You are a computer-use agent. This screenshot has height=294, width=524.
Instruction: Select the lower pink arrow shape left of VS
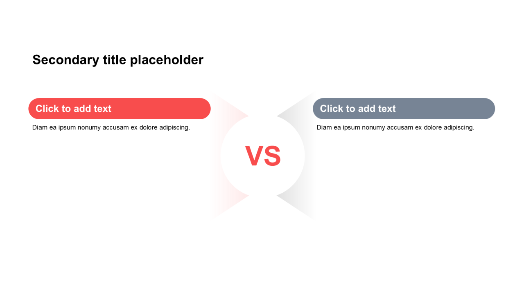tap(230, 205)
